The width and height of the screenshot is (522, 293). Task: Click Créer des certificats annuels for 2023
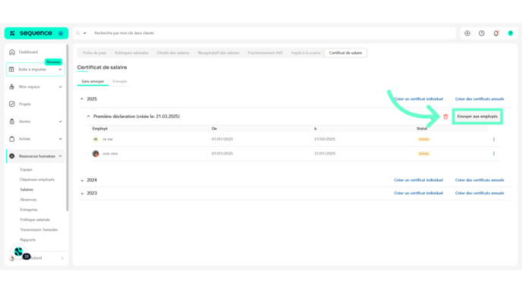(480, 193)
